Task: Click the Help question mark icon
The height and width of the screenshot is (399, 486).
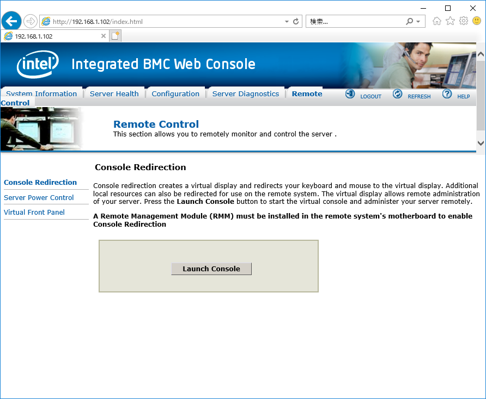Action: pos(447,93)
